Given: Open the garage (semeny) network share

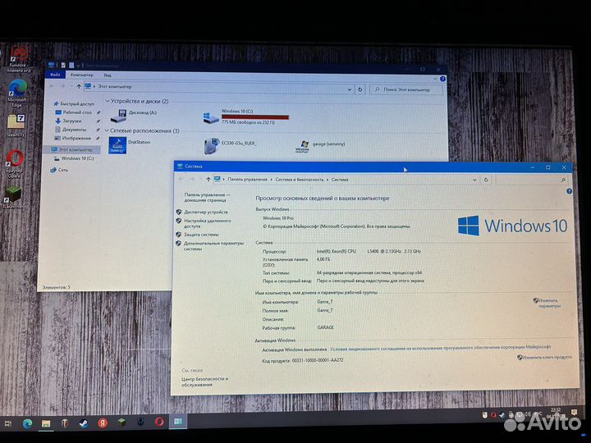Looking at the screenshot, I should 304,147.
